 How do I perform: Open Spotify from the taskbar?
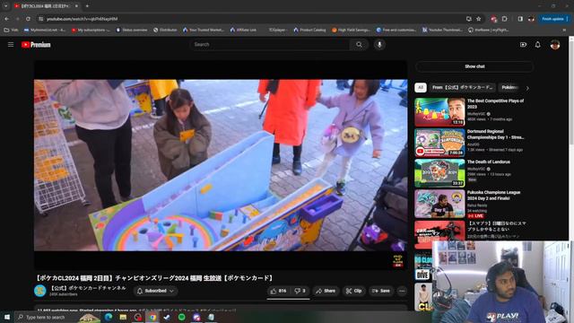point(181,317)
